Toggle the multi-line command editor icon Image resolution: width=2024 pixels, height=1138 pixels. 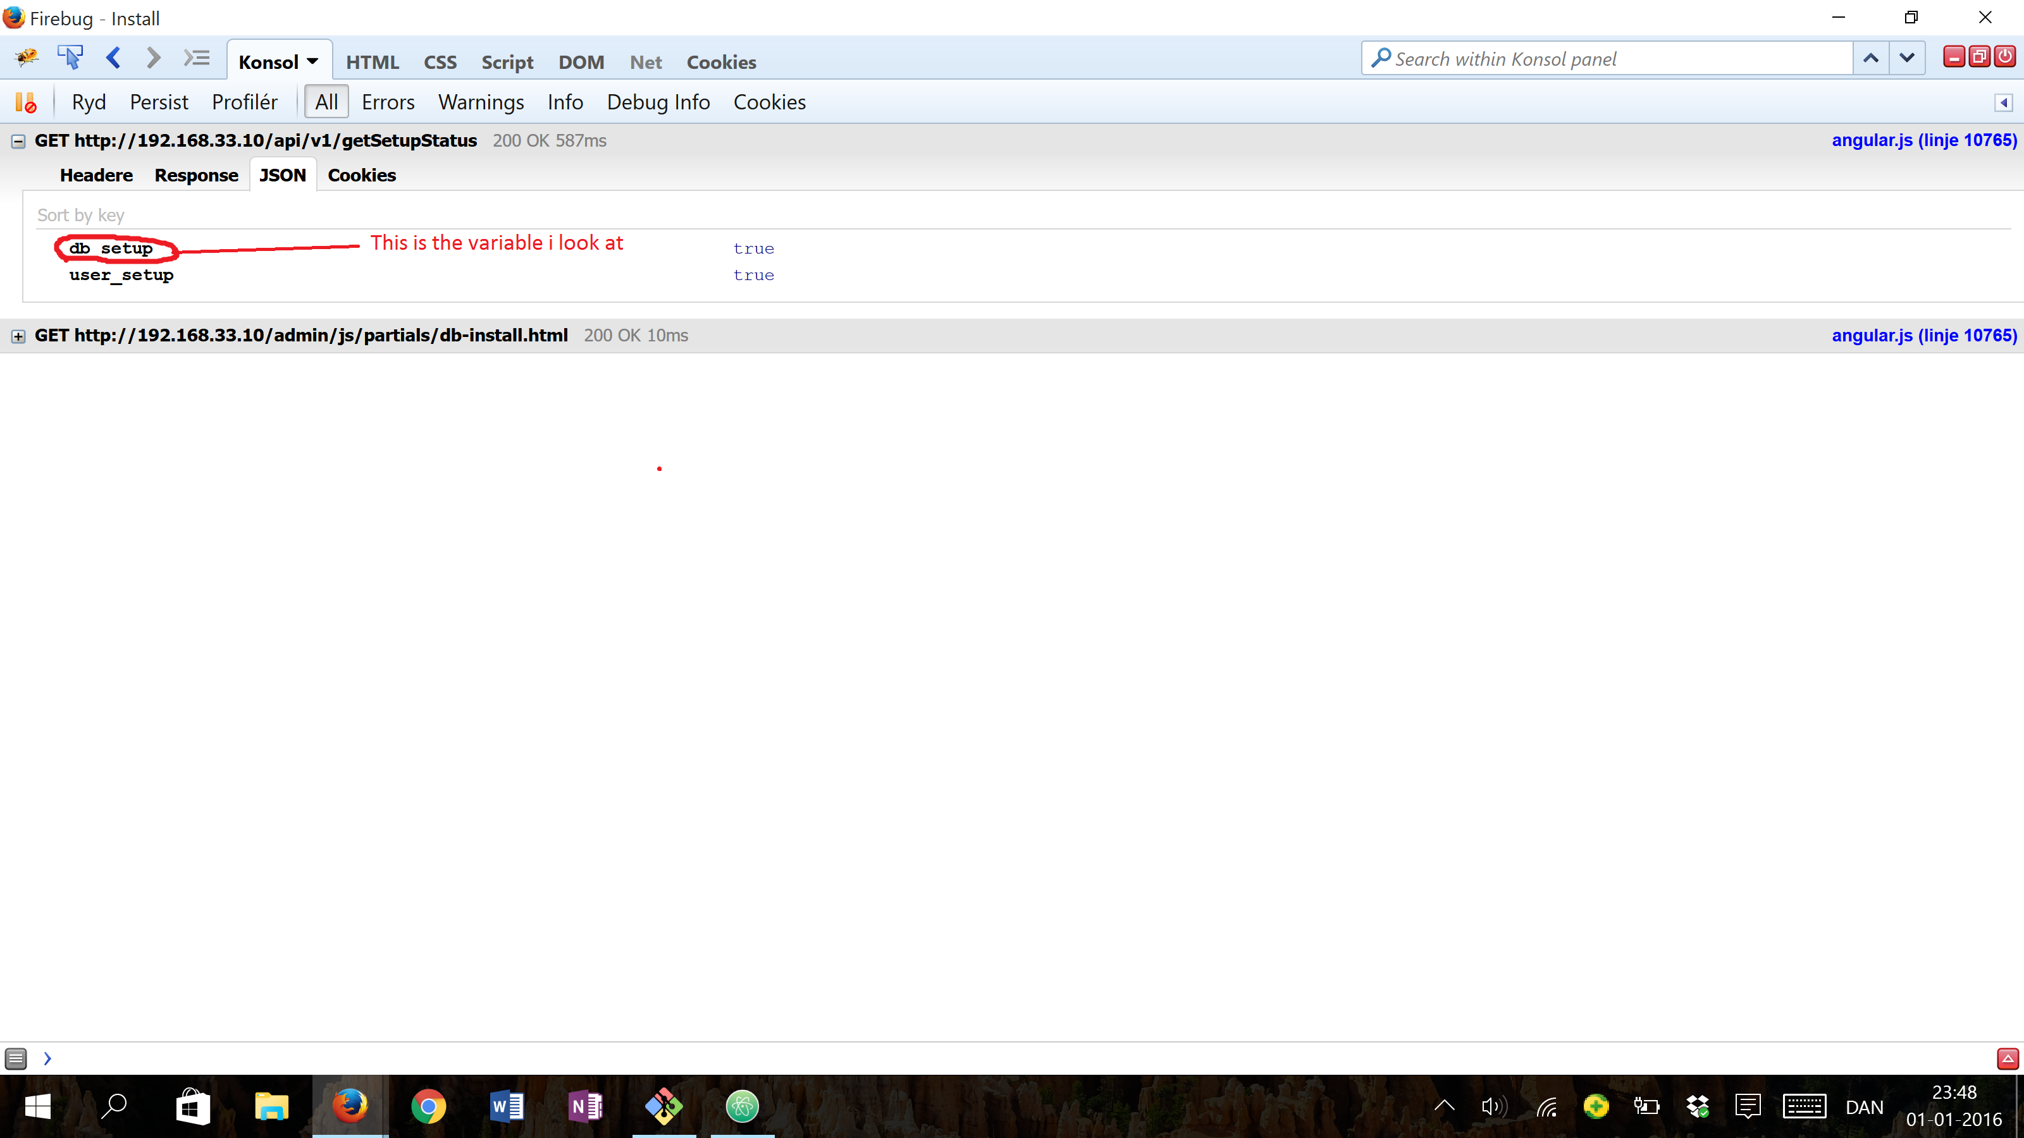tap(197, 58)
